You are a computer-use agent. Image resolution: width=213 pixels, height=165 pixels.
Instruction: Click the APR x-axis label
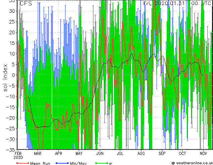point(58,154)
